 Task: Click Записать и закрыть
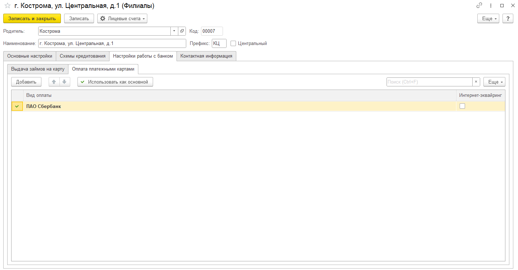click(x=32, y=18)
